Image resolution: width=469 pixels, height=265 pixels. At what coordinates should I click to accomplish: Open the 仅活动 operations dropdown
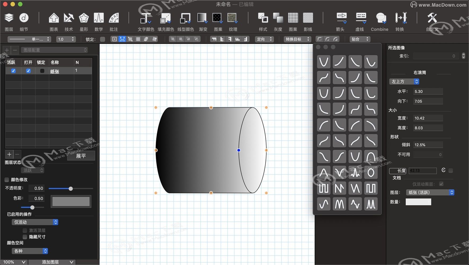click(x=35, y=222)
